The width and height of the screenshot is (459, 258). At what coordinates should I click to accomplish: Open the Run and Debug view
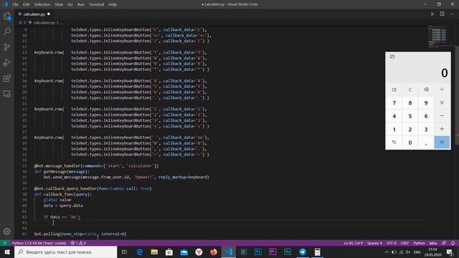tap(7, 62)
